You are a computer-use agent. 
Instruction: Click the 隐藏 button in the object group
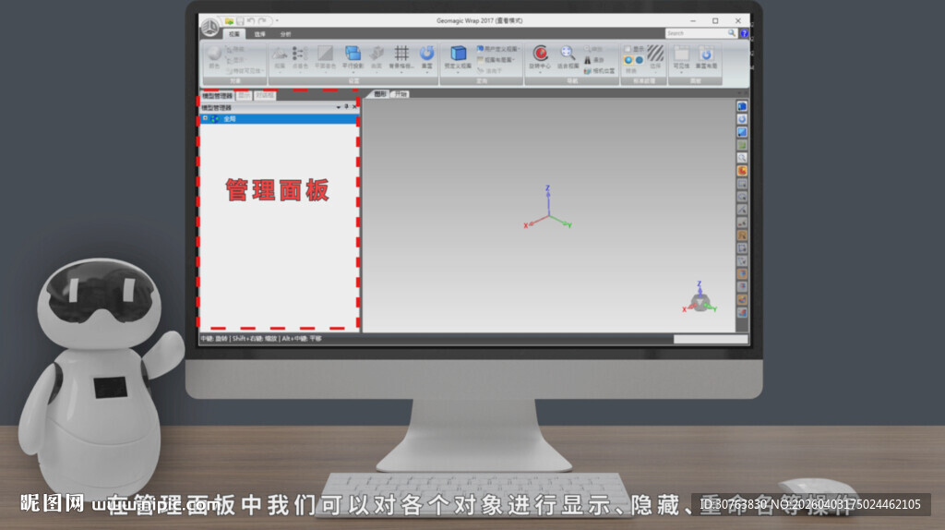pos(235,50)
